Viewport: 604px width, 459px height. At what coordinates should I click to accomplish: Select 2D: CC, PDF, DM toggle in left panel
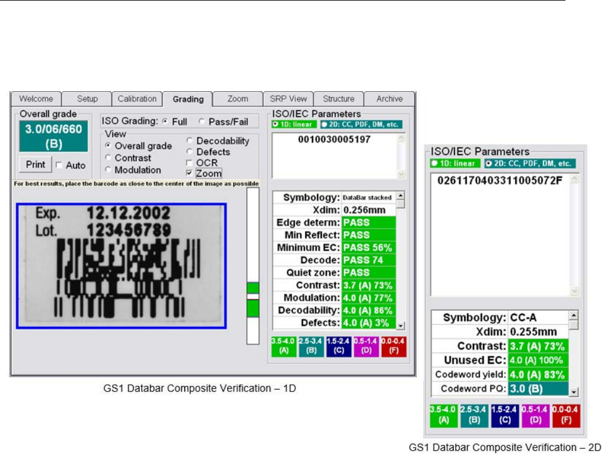(362, 124)
